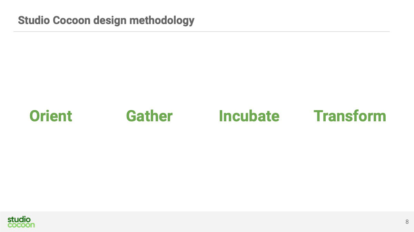Click the slide number 8
414x232 pixels.
pos(407,222)
